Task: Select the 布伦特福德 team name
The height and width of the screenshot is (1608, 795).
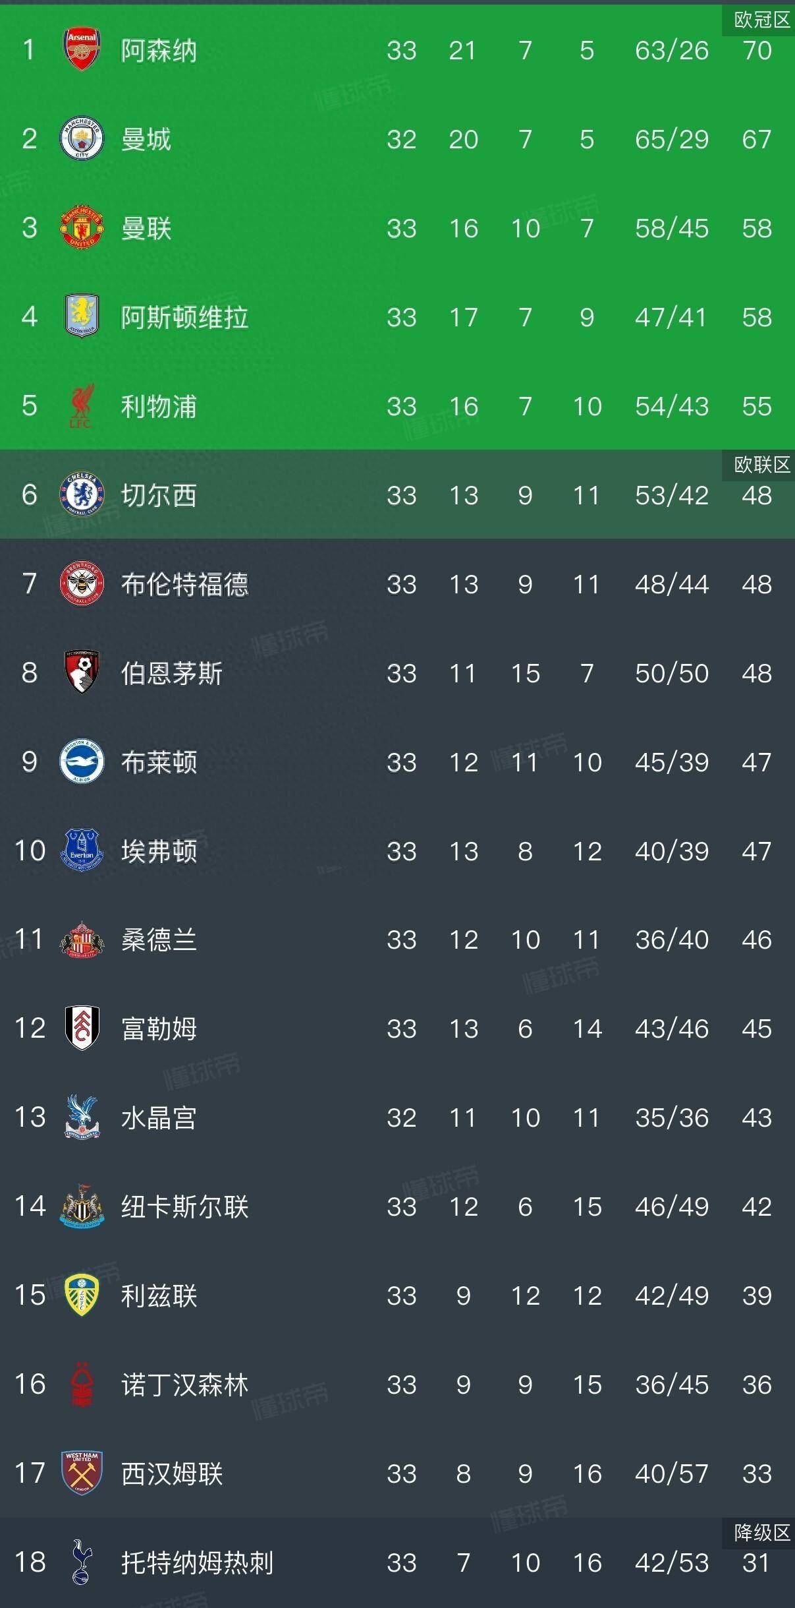Action: point(184,584)
